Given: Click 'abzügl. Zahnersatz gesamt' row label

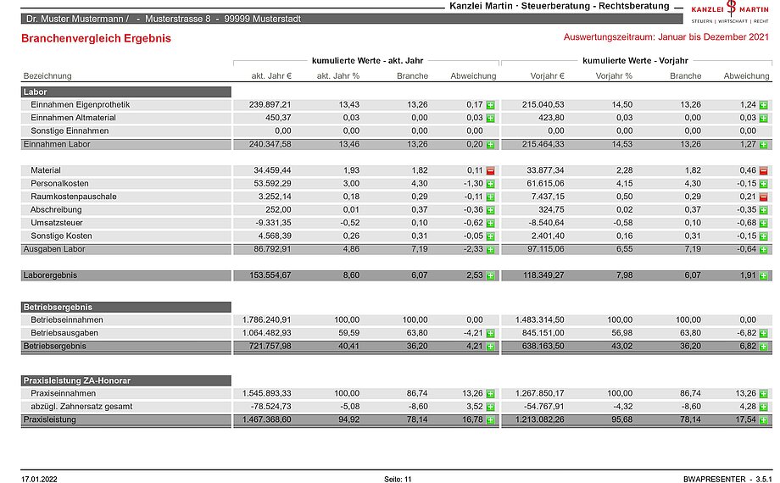Looking at the screenshot, I should [x=81, y=407].
